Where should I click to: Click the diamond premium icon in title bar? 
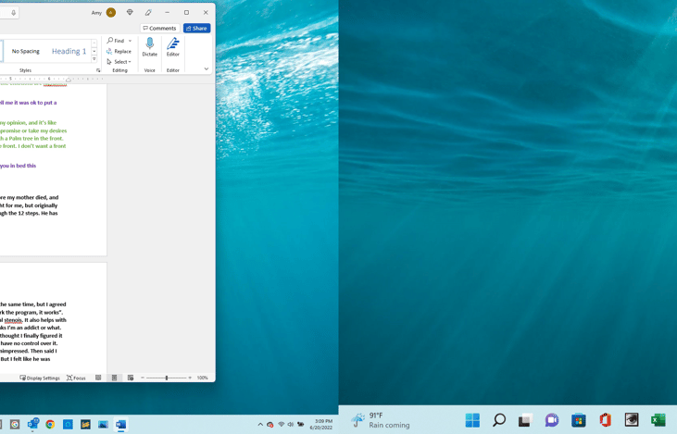130,13
